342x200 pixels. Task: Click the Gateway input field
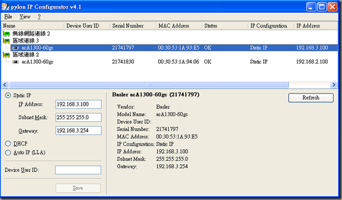[x=78, y=130]
